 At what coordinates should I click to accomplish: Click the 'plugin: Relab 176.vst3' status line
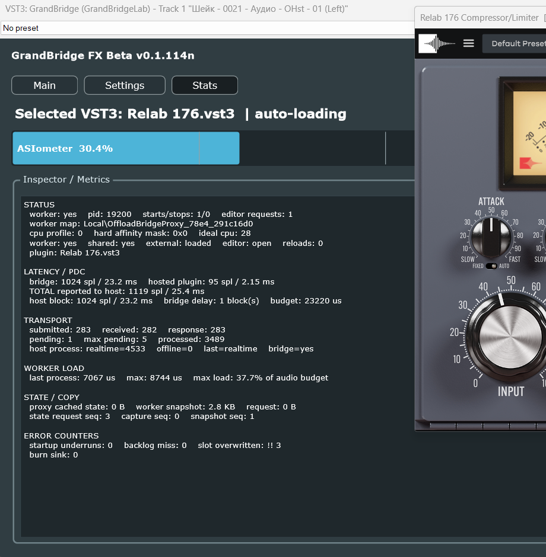(x=74, y=253)
